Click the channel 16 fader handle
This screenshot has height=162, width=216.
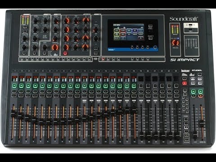point(120,111)
